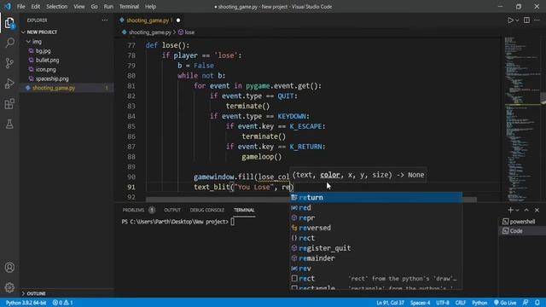
Task: Open the File menu
Action: click(x=20, y=7)
